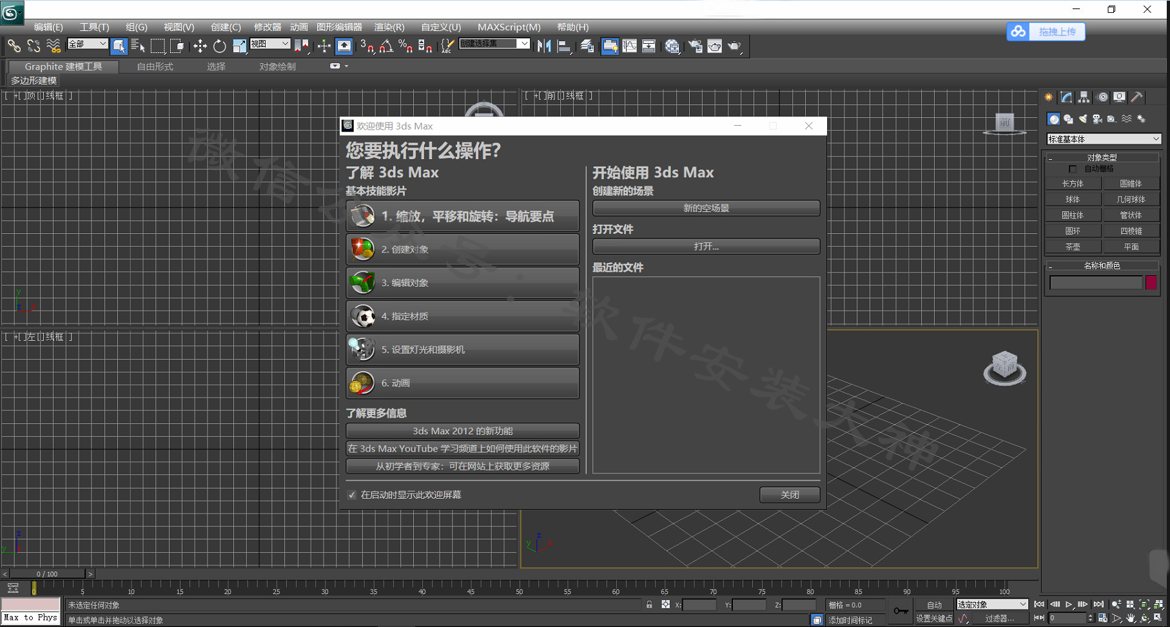This screenshot has height=627, width=1170.
Task: Click the Pan View hand icon
Action: coord(1131,618)
